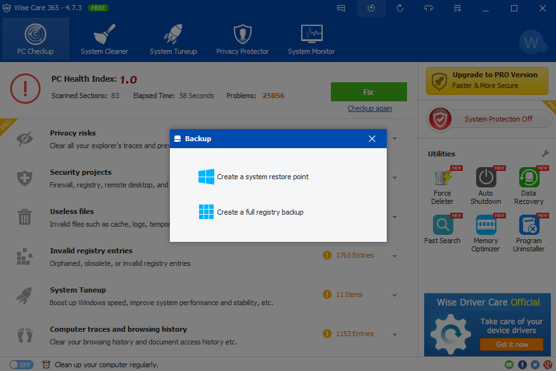This screenshot has width=556, height=371.
Task: Click the green Fix button
Action: click(369, 92)
